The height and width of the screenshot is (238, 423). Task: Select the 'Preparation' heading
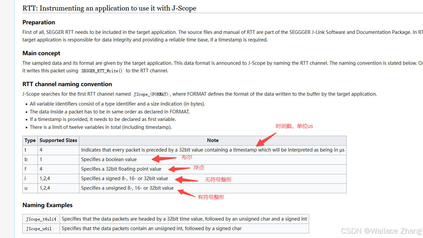[39, 22]
